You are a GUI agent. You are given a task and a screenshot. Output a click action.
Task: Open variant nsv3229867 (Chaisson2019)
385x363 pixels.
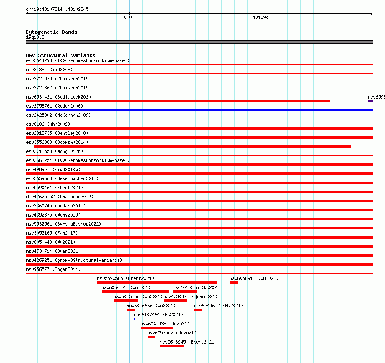(x=58, y=88)
